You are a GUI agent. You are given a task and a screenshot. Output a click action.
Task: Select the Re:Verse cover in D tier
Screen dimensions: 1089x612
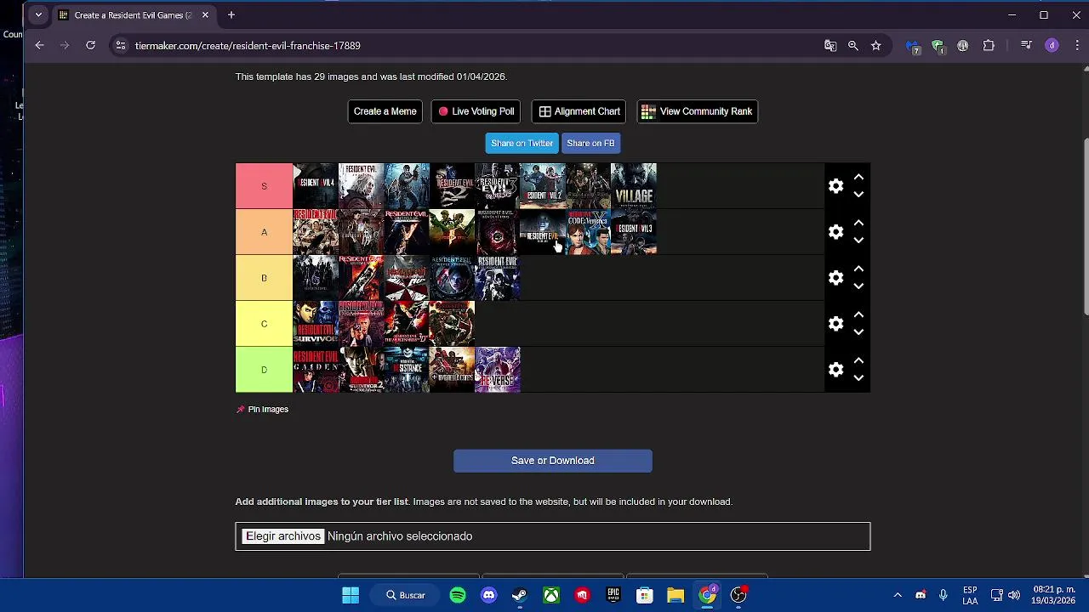point(498,370)
